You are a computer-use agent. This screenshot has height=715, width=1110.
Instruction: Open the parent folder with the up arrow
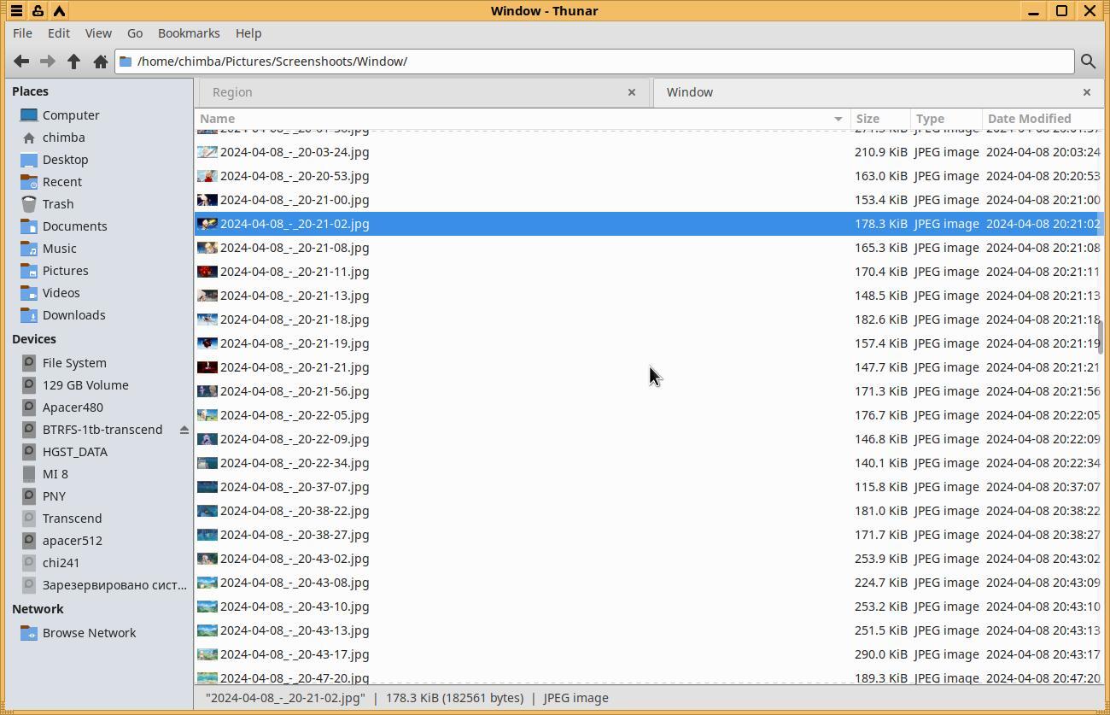pyautogui.click(x=74, y=62)
